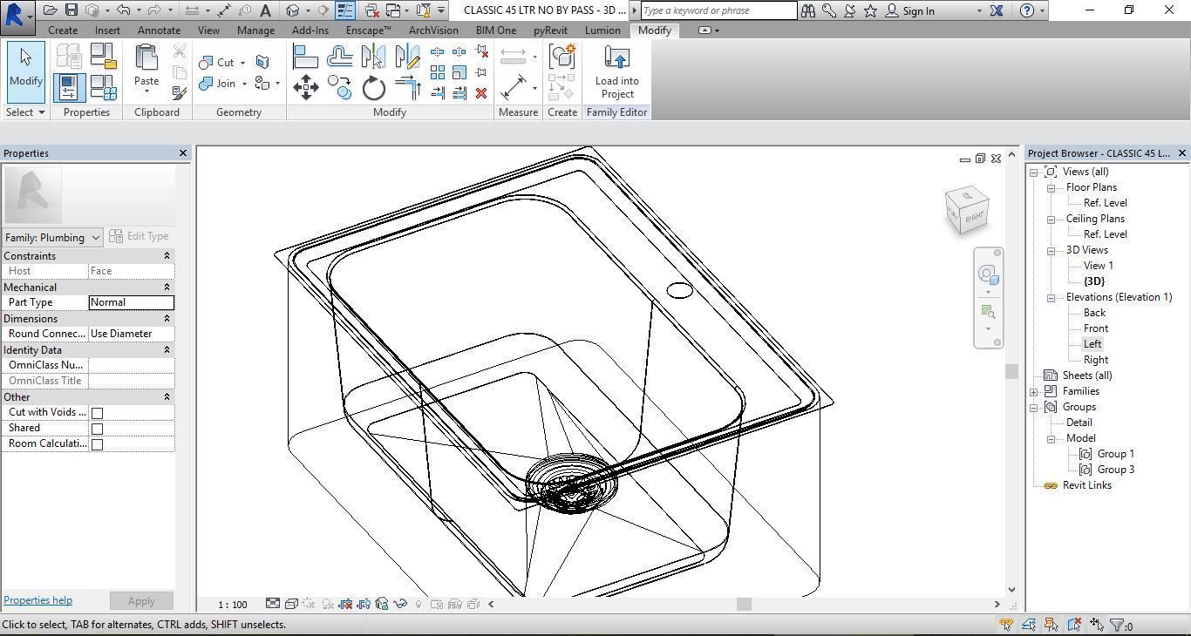The width and height of the screenshot is (1191, 636).
Task: Click the keyword search input field
Action: click(719, 10)
